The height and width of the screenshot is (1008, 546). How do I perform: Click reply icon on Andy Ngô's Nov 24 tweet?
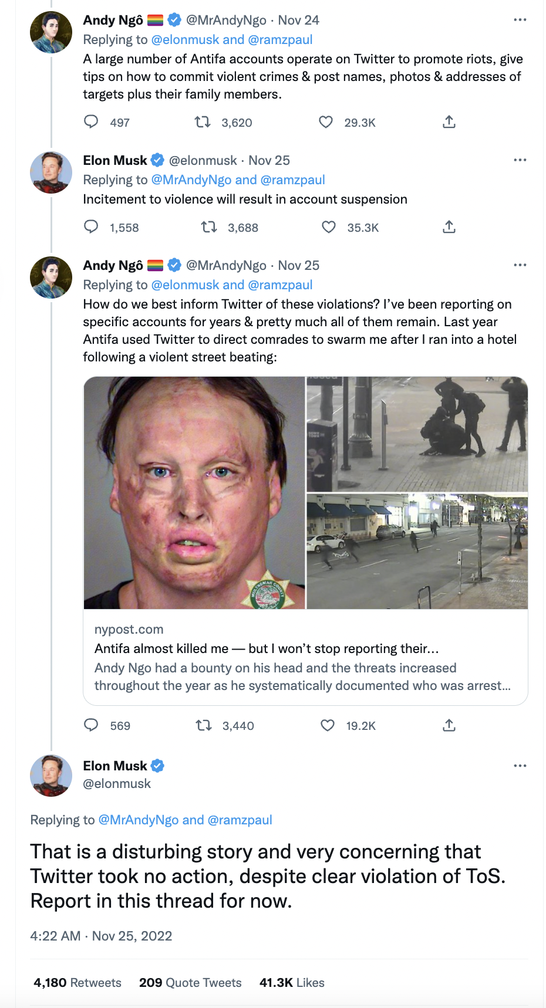[x=91, y=122]
